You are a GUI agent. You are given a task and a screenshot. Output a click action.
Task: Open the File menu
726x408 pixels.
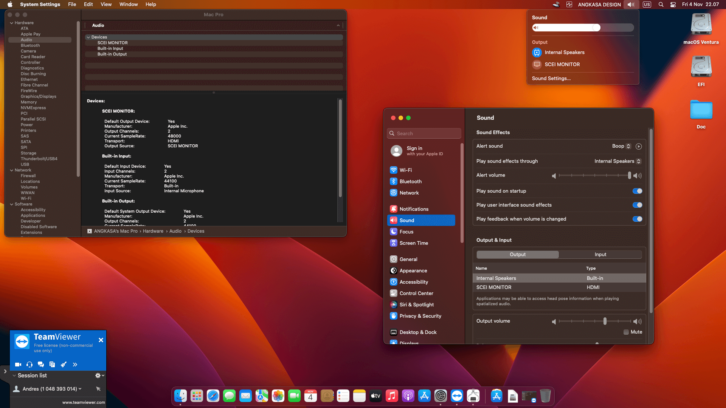(72, 5)
